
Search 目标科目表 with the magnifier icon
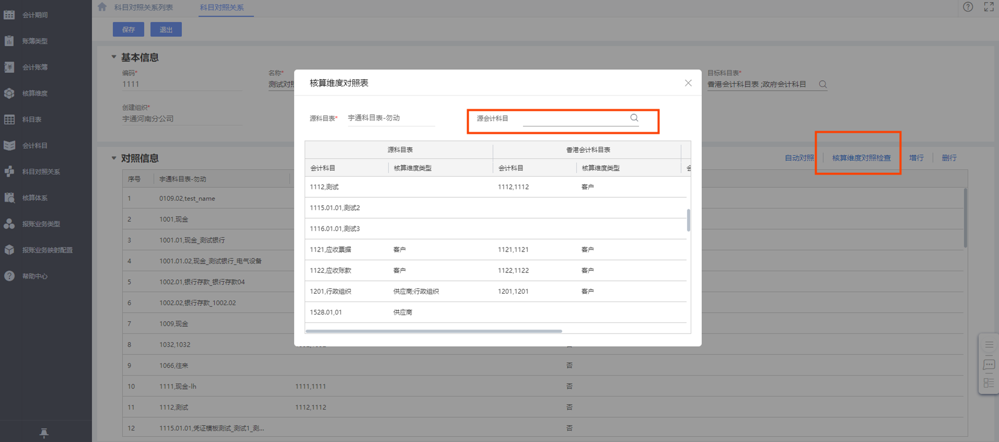pyautogui.click(x=823, y=84)
